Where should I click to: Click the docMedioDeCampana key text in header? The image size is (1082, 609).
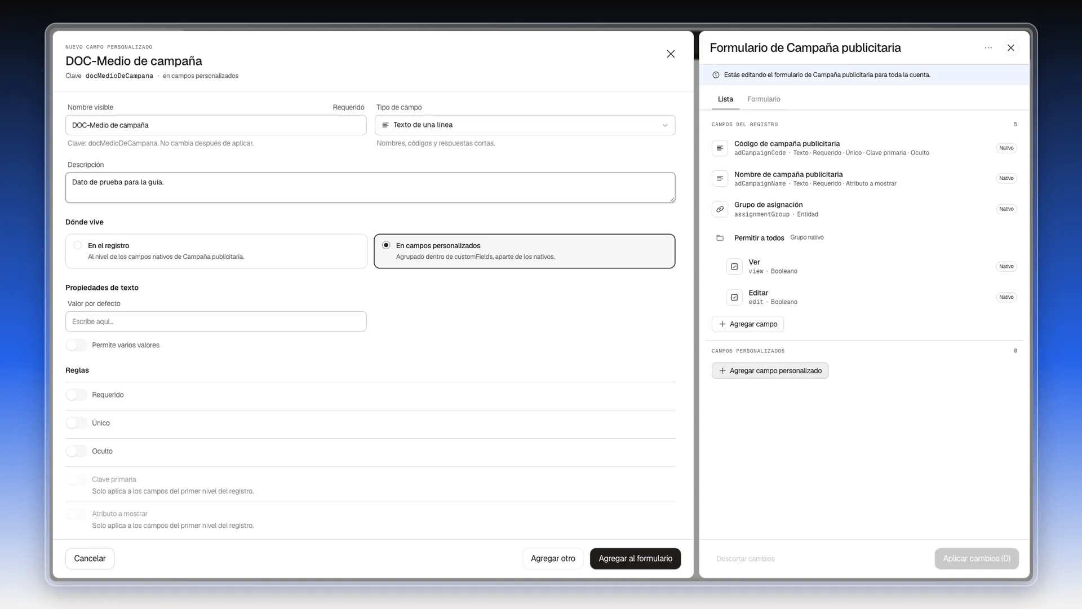tap(119, 76)
